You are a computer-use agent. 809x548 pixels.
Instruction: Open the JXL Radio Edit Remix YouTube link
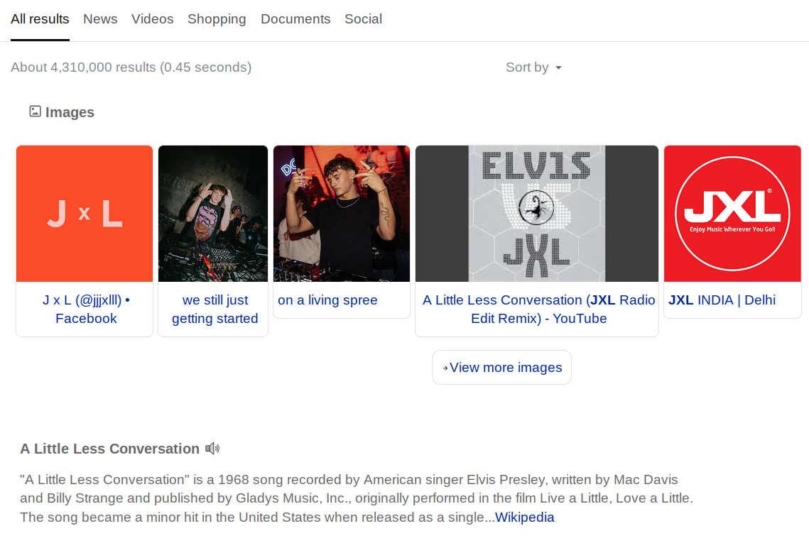coord(538,309)
